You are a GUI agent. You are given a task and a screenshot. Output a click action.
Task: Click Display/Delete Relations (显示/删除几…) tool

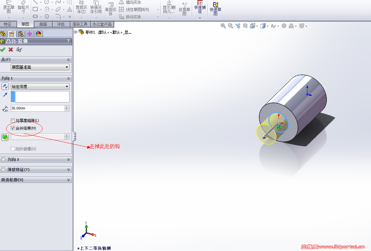pos(169,7)
